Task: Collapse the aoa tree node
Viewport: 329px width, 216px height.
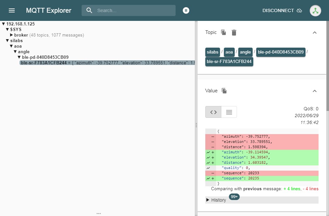Action: [x=11, y=46]
